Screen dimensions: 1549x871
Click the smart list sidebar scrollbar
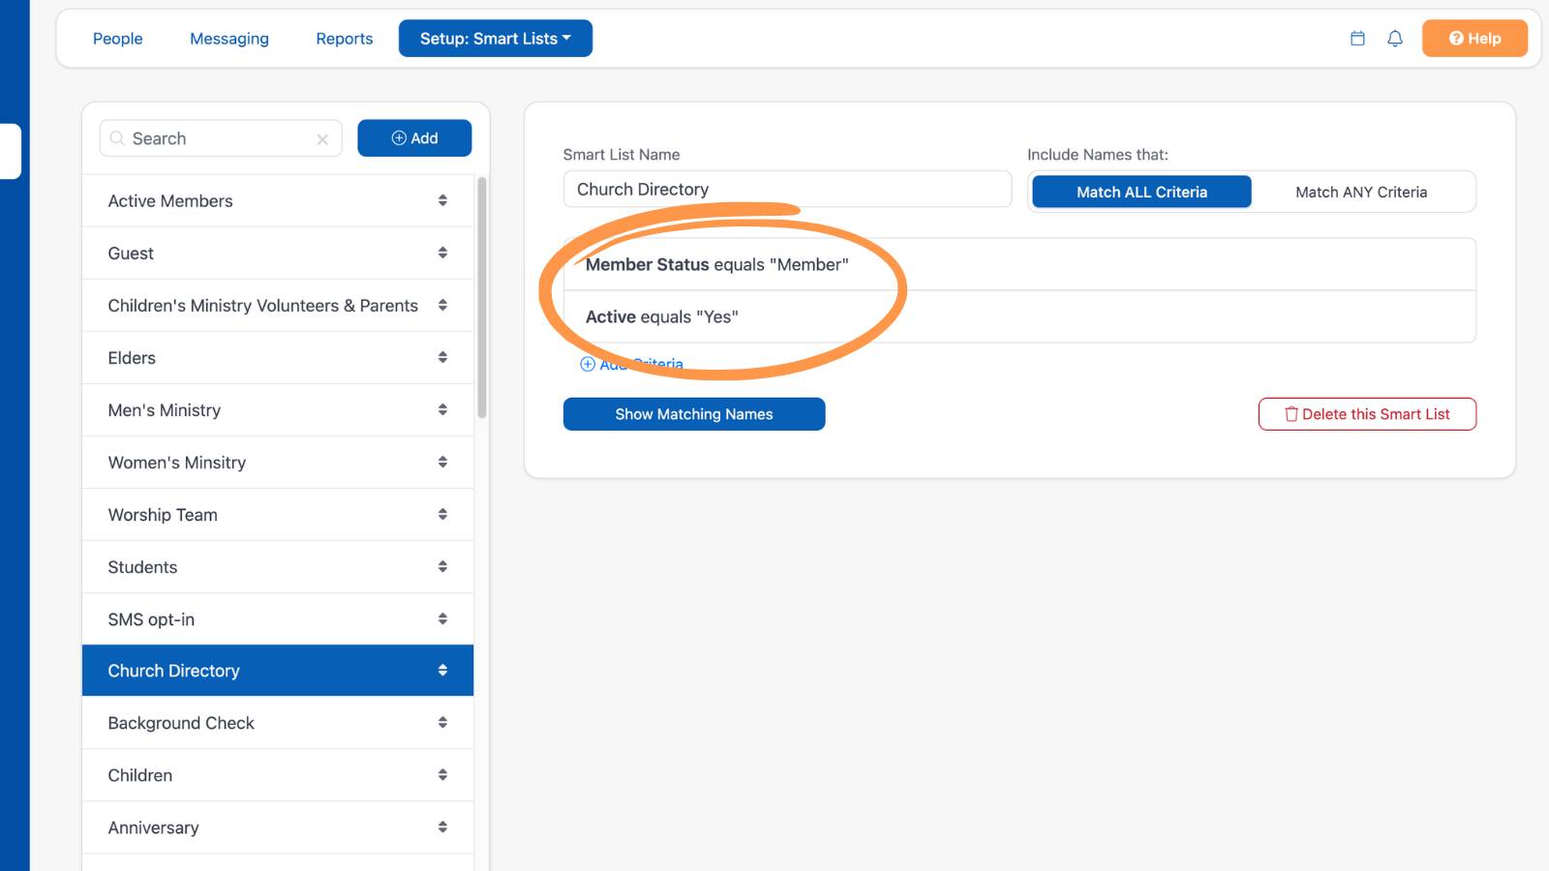tap(481, 297)
